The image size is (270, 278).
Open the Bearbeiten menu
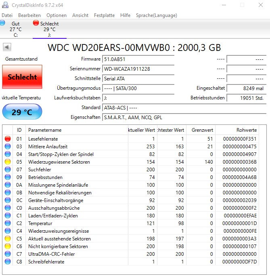coord(29,15)
